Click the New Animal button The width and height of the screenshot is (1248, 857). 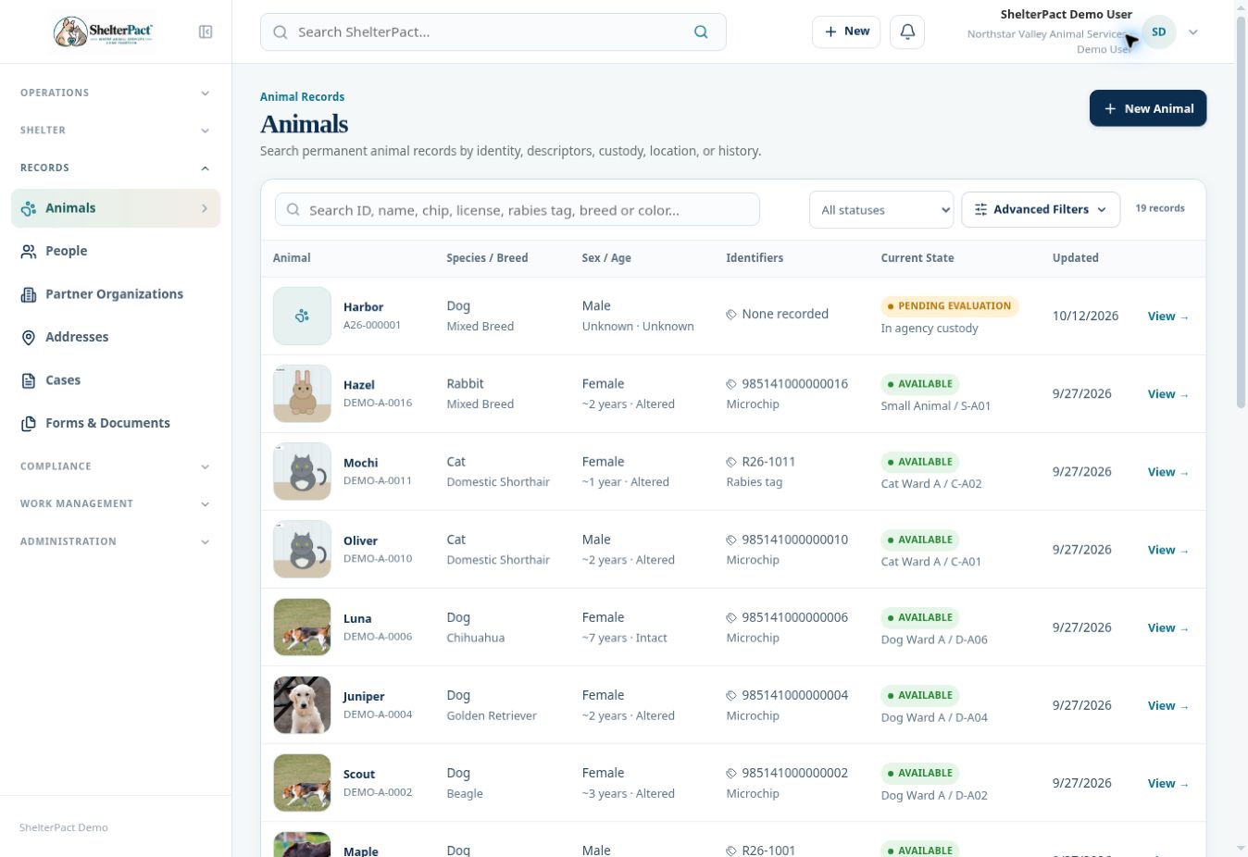tap(1148, 108)
